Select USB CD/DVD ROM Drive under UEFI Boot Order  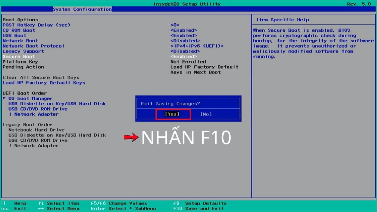38,109
